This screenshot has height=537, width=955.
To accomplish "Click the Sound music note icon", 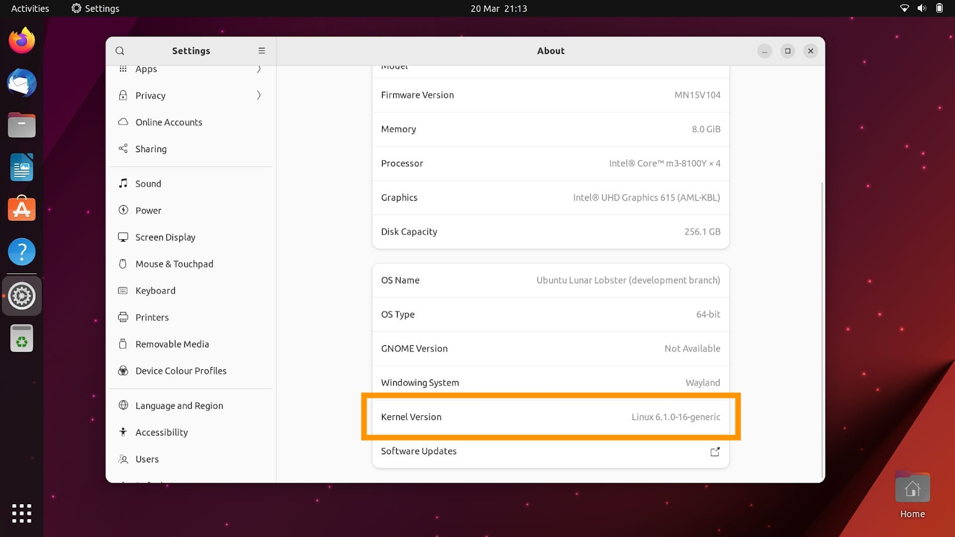I will pos(123,183).
